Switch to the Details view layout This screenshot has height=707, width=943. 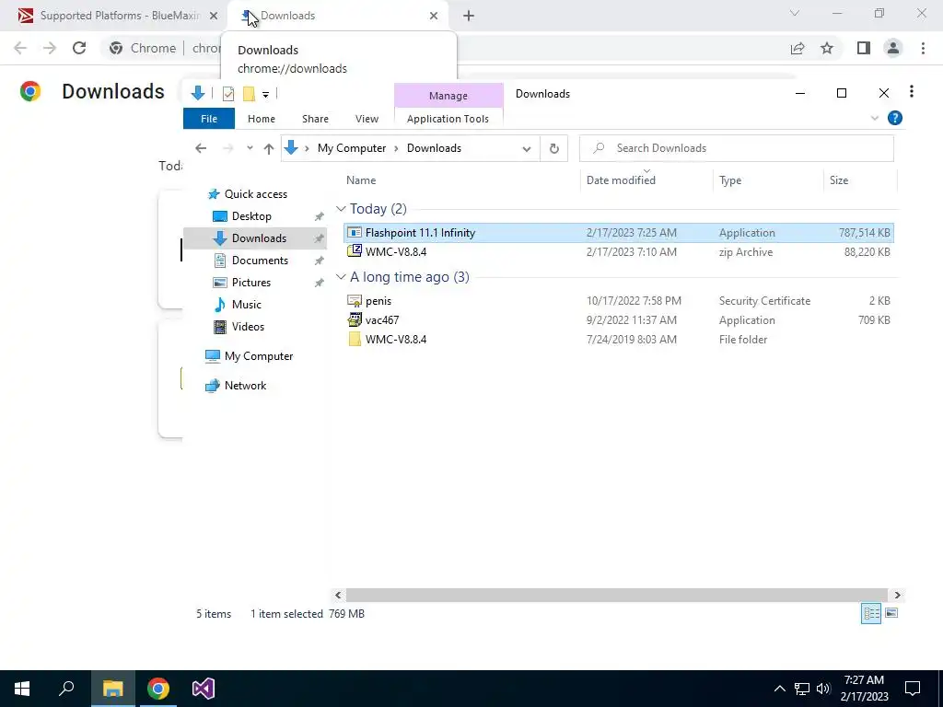point(871,613)
